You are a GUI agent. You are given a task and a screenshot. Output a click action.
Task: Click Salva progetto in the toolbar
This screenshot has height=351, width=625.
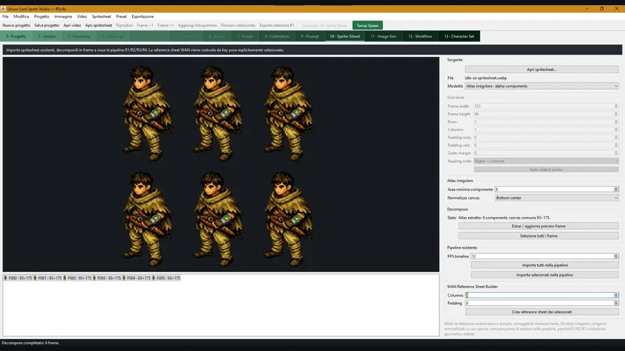pos(47,25)
